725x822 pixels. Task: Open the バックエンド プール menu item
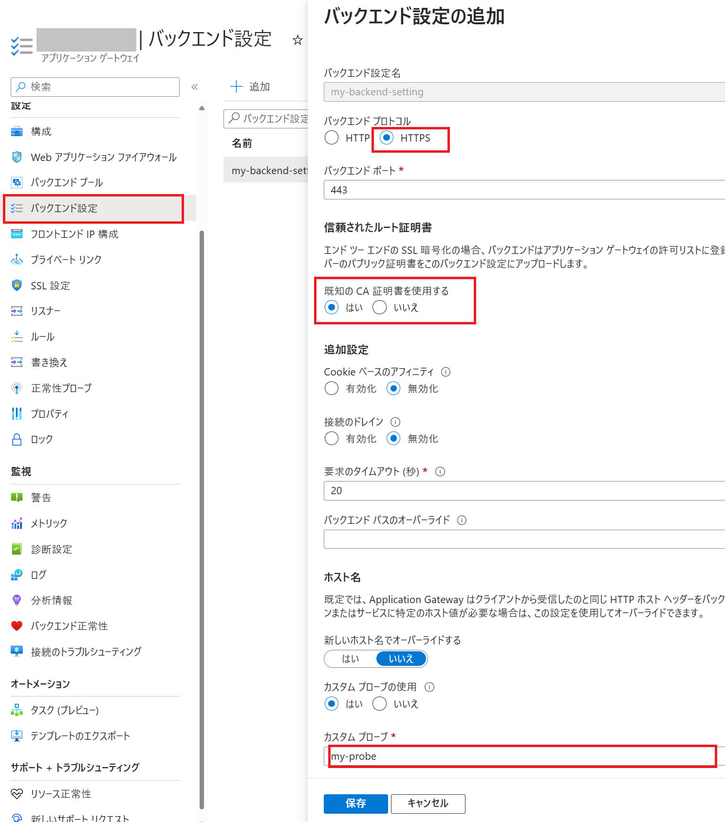[x=67, y=182]
